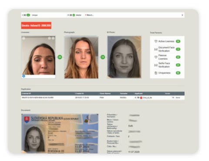Click the Surname column header
Screen dimensions: 209x161
point(124,94)
